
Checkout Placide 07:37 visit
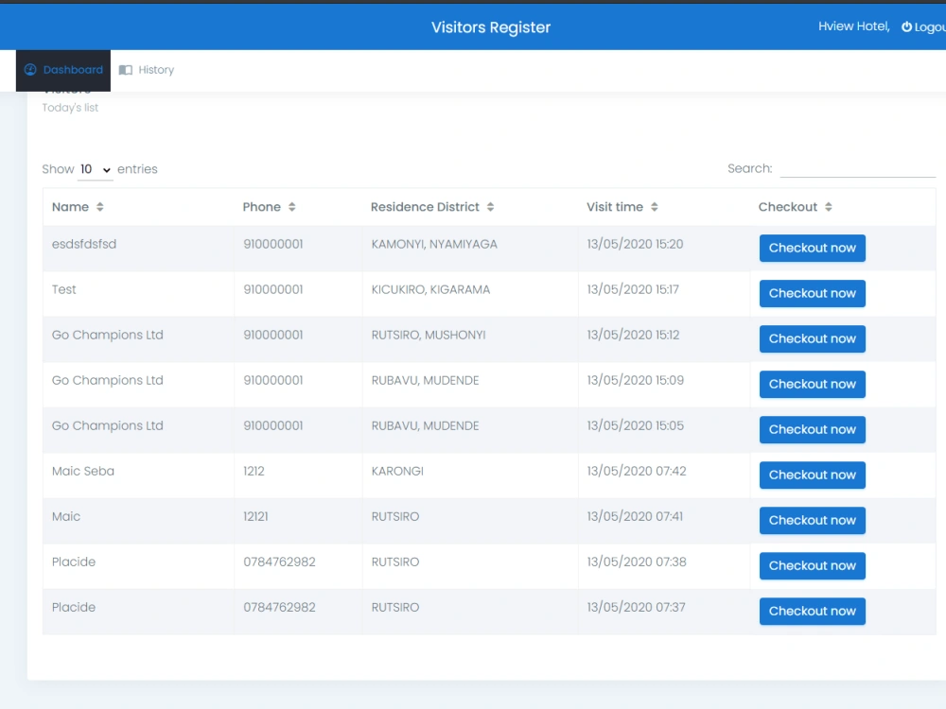(812, 612)
